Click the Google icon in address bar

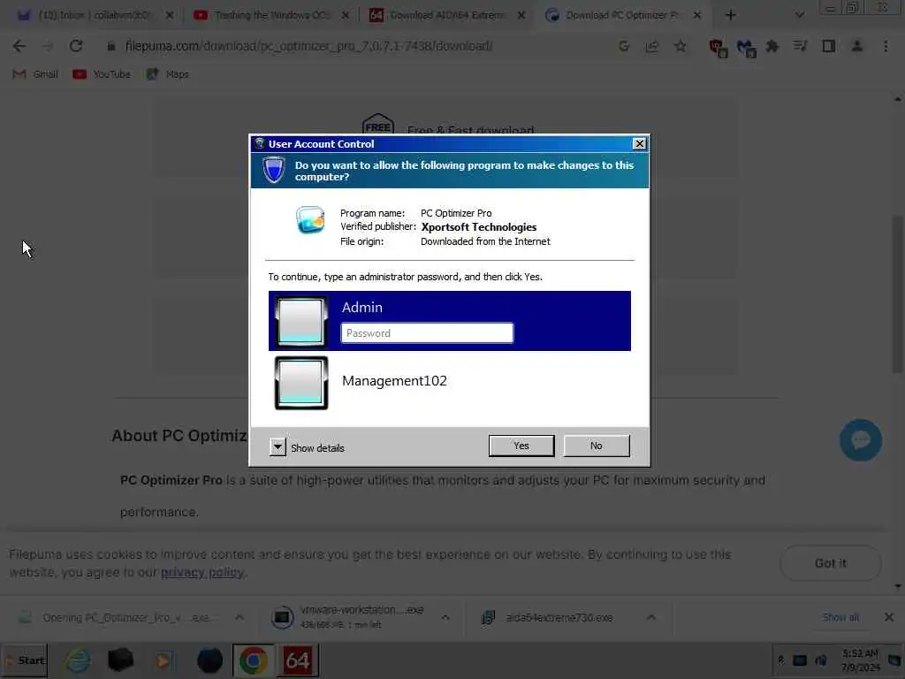tap(623, 46)
